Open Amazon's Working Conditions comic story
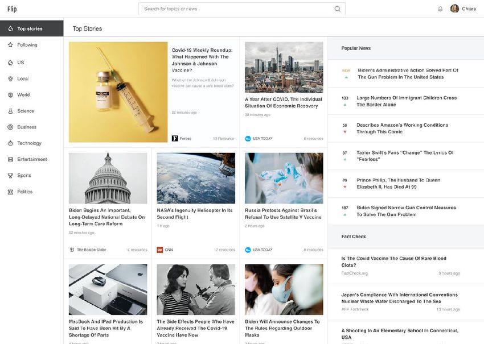 point(402,129)
